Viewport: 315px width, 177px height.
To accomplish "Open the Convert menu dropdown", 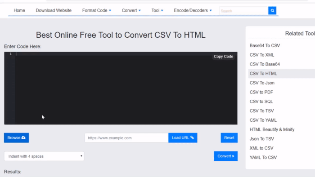I will click(x=131, y=10).
